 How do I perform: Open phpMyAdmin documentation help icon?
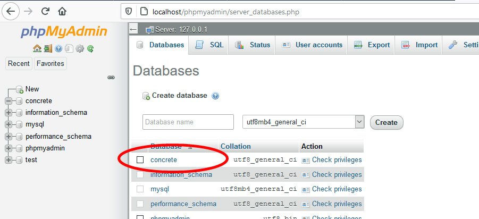point(58,48)
